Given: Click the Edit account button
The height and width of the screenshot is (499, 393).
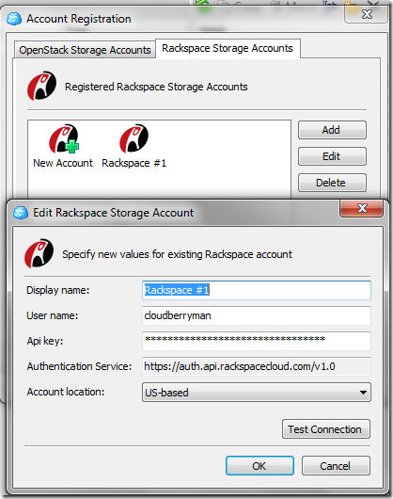Looking at the screenshot, I should 332,156.
